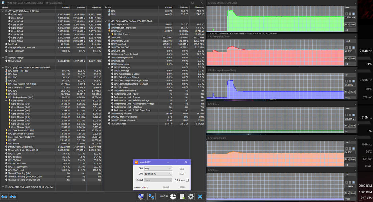The height and width of the screenshot is (202, 373).
Task: Click the Maximum column header in the left sensor panel
Action: [x=96, y=7]
